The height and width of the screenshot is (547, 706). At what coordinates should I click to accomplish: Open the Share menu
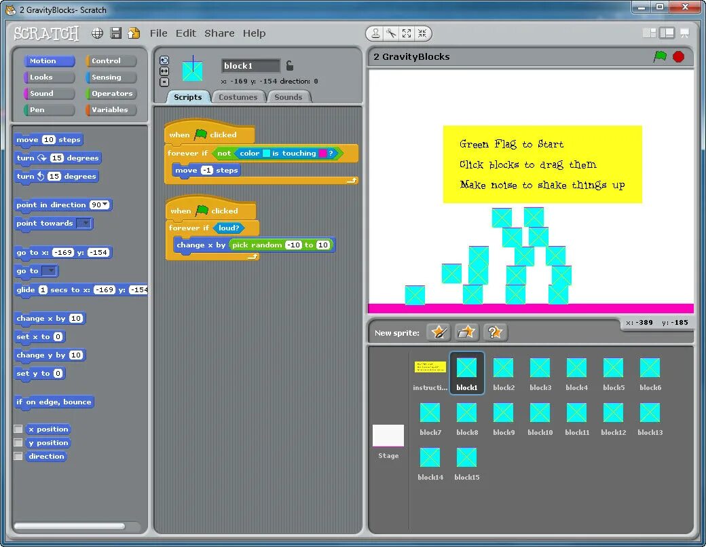point(219,33)
